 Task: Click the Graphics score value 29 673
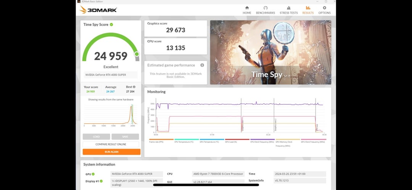(x=175, y=30)
